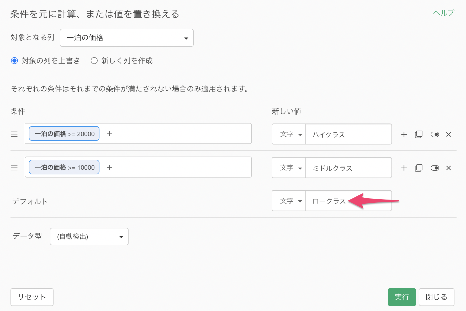466x311 pixels.
Task: Disable the ミドルクラス condition with its toggle
Action: point(435,168)
